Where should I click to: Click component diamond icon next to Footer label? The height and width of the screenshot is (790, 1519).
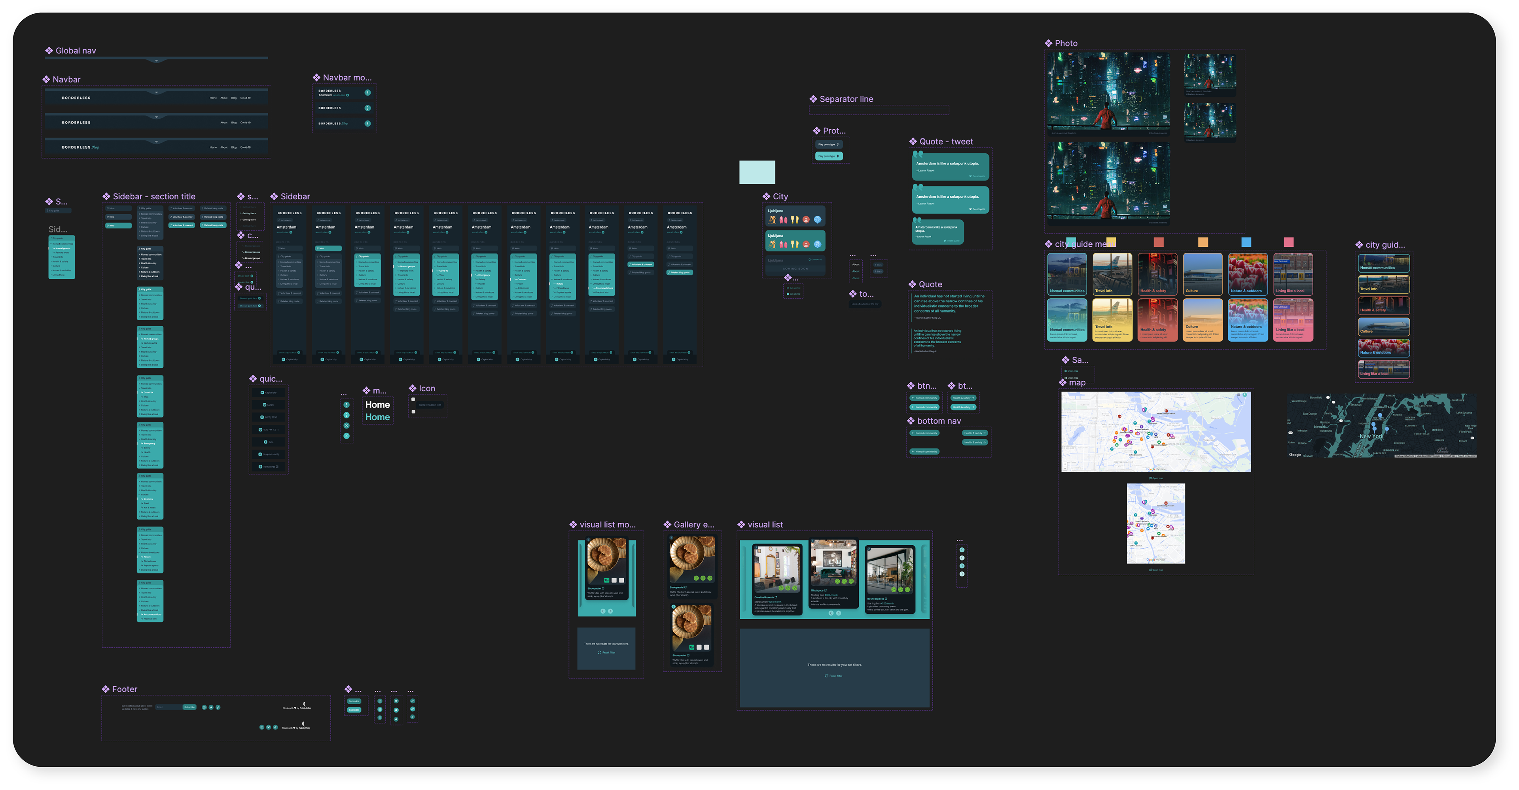pyautogui.click(x=106, y=689)
